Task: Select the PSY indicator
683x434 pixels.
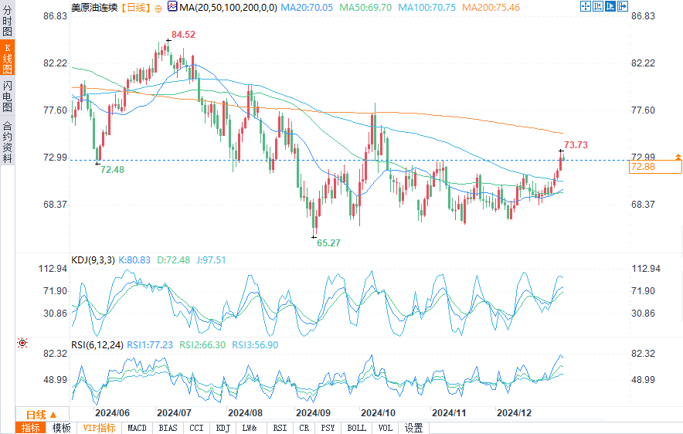Action: pos(328,428)
